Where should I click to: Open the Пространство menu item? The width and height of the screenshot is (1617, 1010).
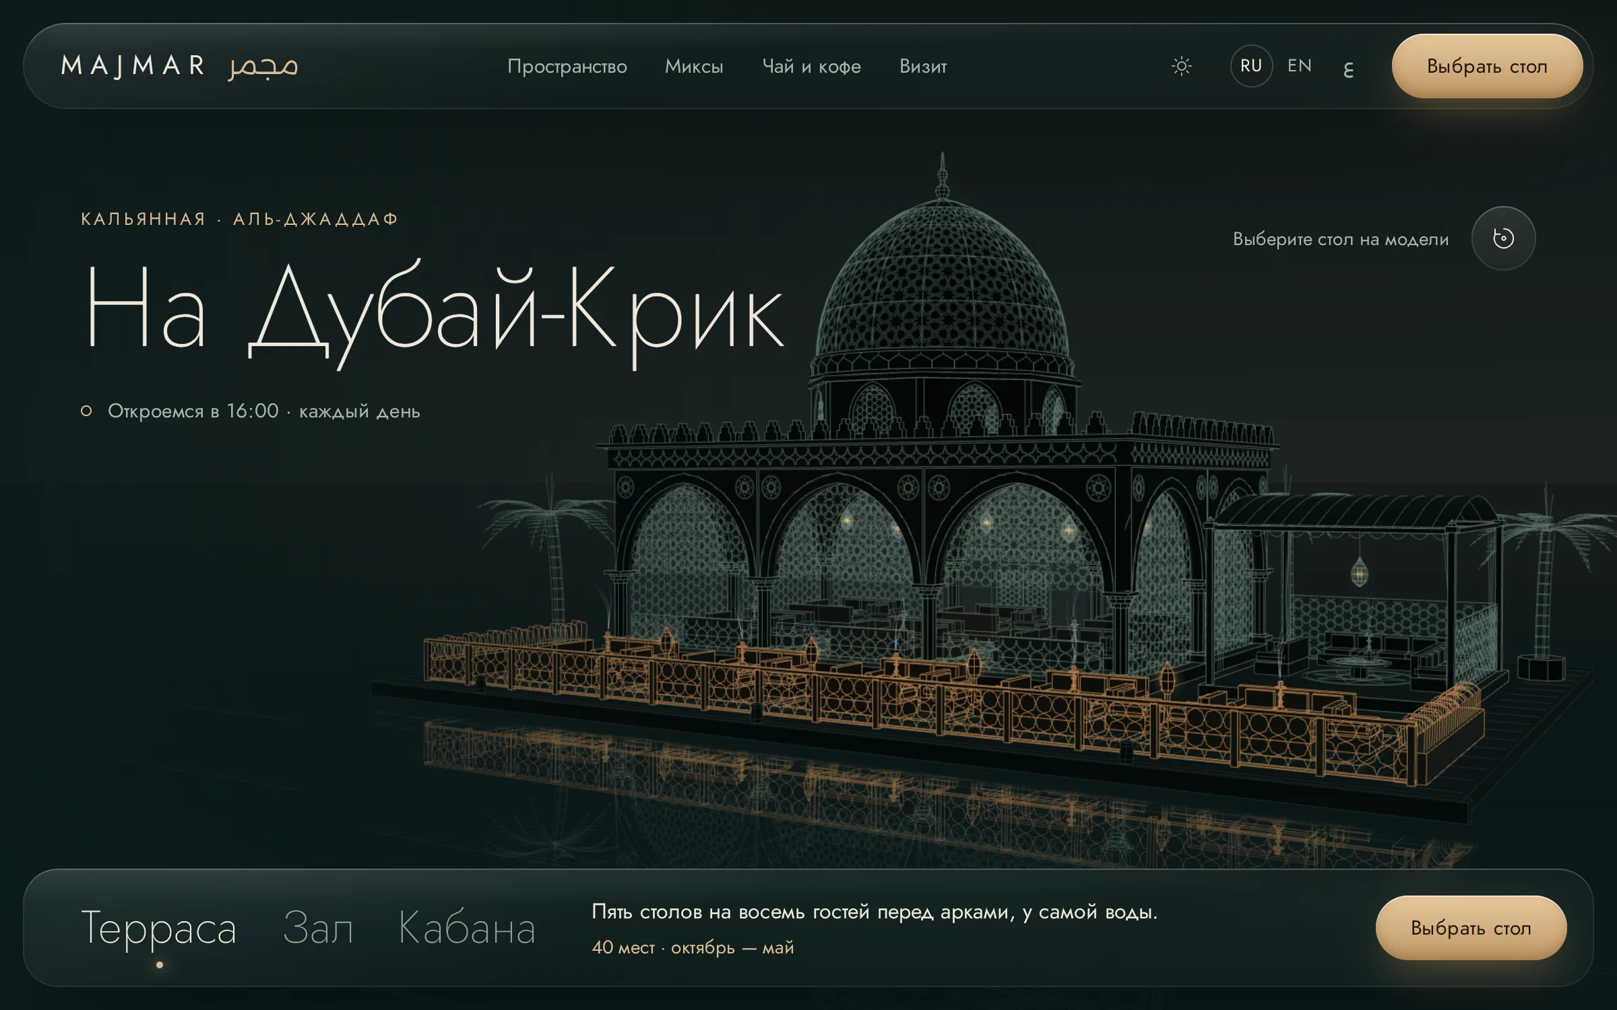[567, 66]
